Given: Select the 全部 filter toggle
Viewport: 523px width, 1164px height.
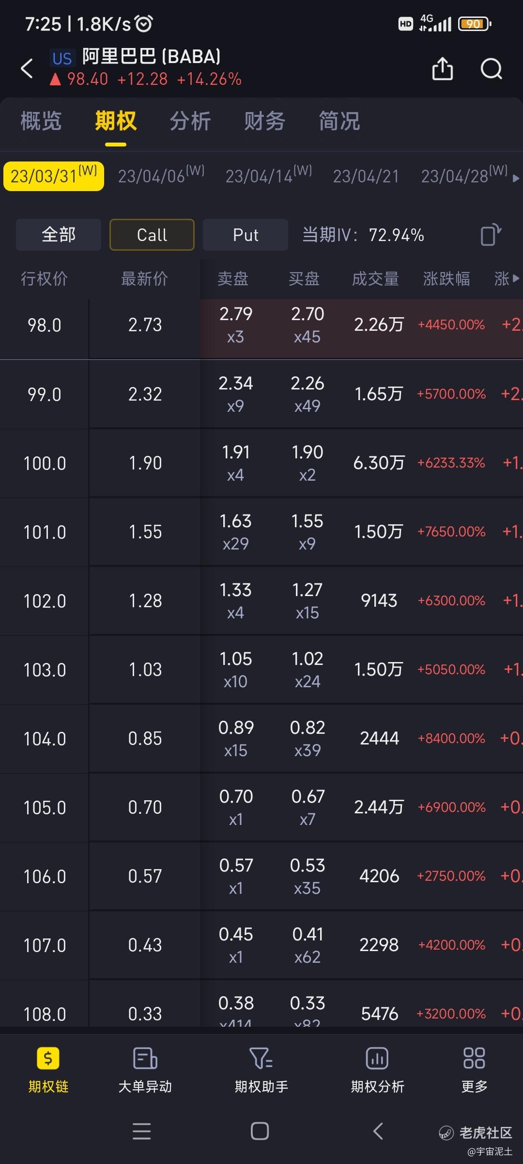Looking at the screenshot, I should click(59, 235).
